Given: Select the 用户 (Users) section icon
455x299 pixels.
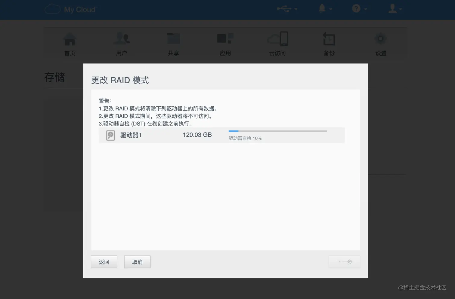Looking at the screenshot, I should [x=121, y=43].
